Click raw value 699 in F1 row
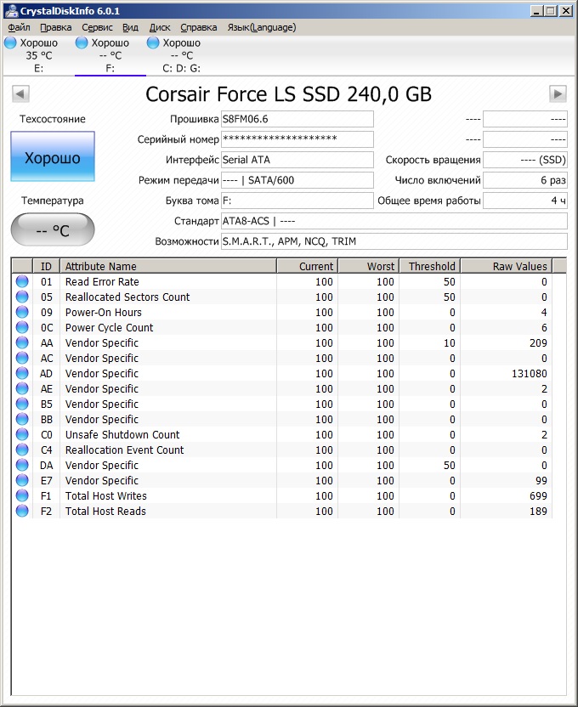The width and height of the screenshot is (578, 707). pyautogui.click(x=538, y=496)
